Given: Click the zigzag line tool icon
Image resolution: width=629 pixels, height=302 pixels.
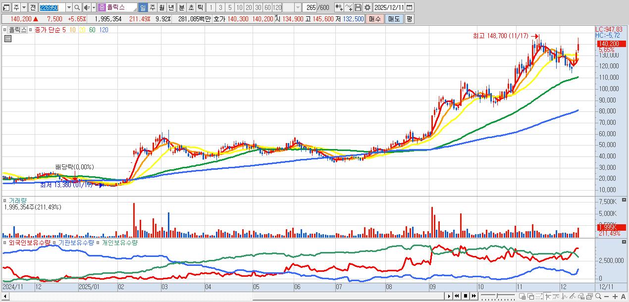Looking at the screenshot, I should click(x=565, y=296).
